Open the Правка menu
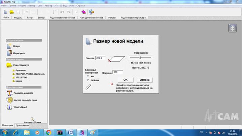242x136 pixels. 12,6
